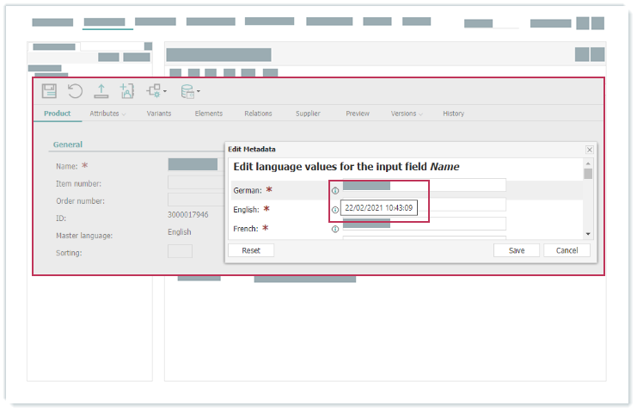
Task: Go to the History tab
Action: point(453,114)
